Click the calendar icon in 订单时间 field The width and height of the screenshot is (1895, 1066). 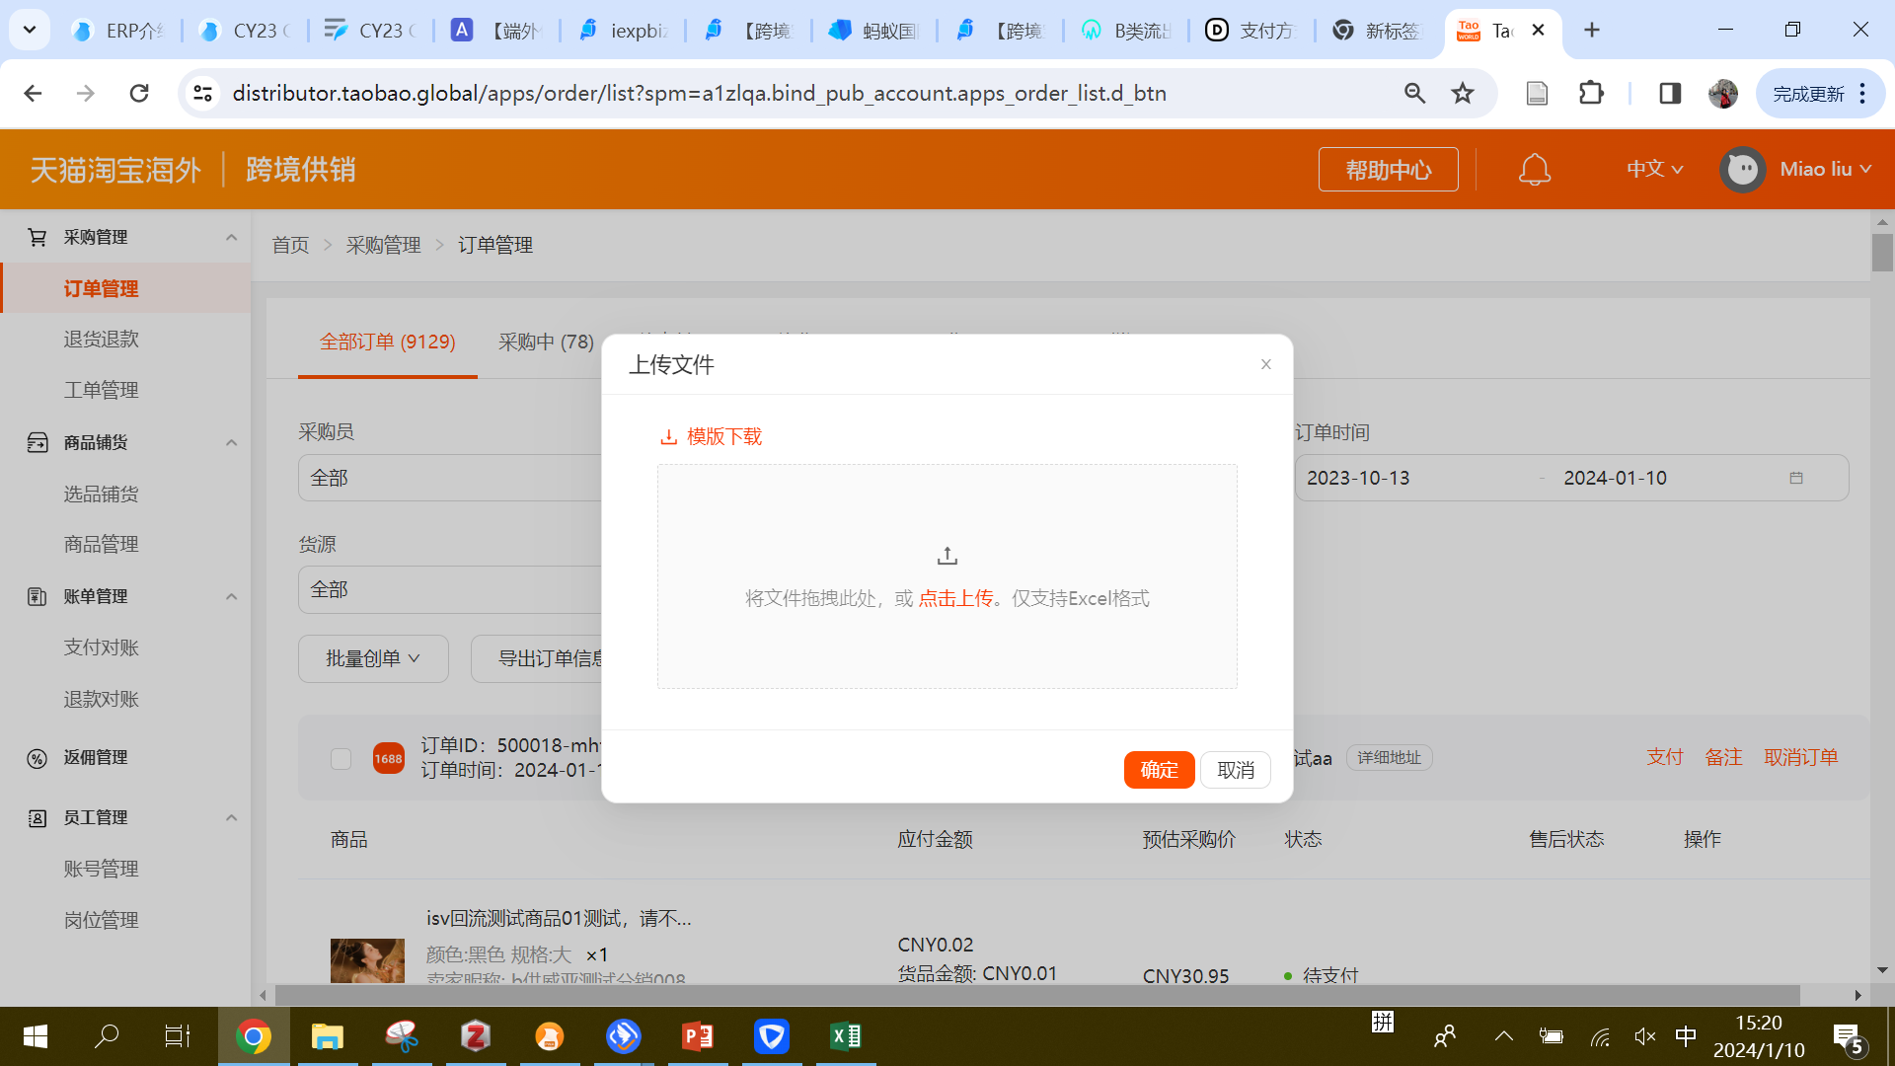tap(1796, 477)
